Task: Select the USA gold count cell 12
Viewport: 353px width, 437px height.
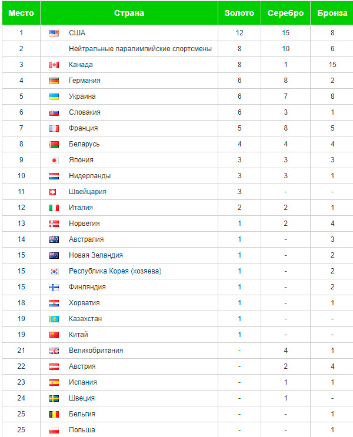Action: click(x=239, y=33)
